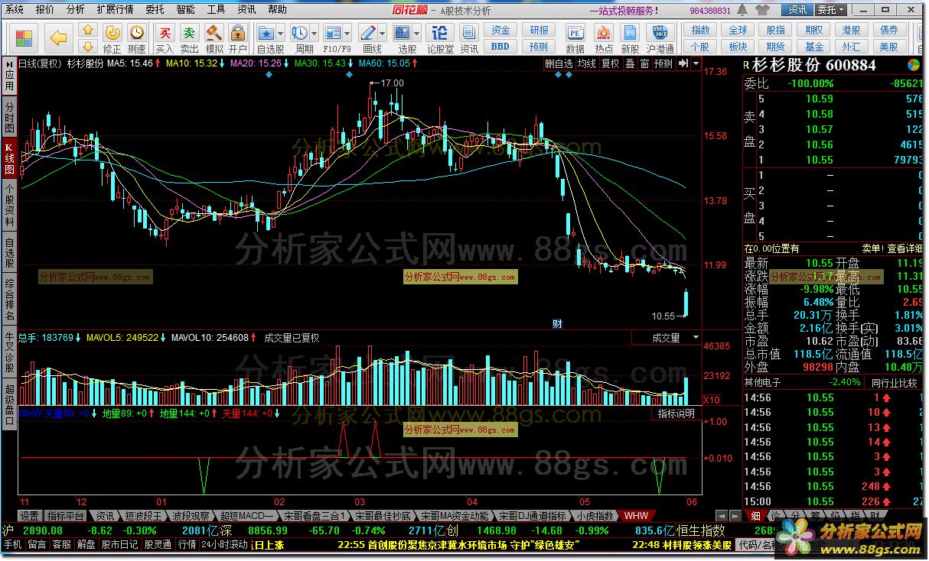Click the 卖出 sell icon
Screen dimensions: 929x561
tap(189, 38)
